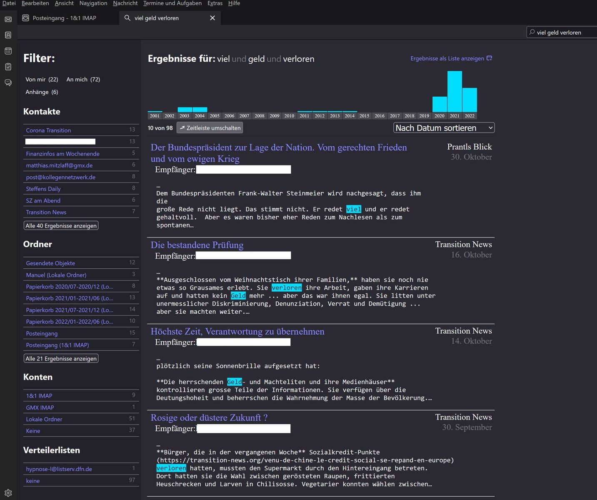Open the Tasks sidebar icon
Image resolution: width=597 pixels, height=500 pixels.
tap(8, 67)
